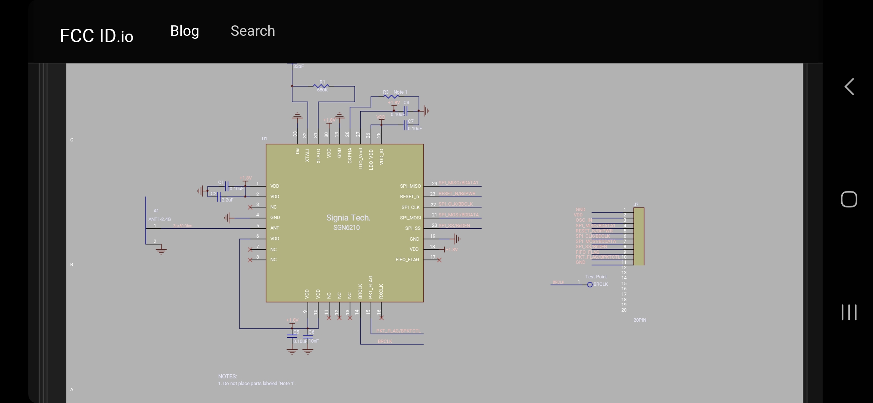The width and height of the screenshot is (873, 403).
Task: Click the C5 capacitor designator
Action: 296,332
